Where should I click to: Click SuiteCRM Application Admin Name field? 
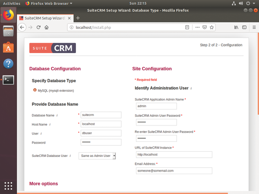pyautogui.click(x=156, y=106)
